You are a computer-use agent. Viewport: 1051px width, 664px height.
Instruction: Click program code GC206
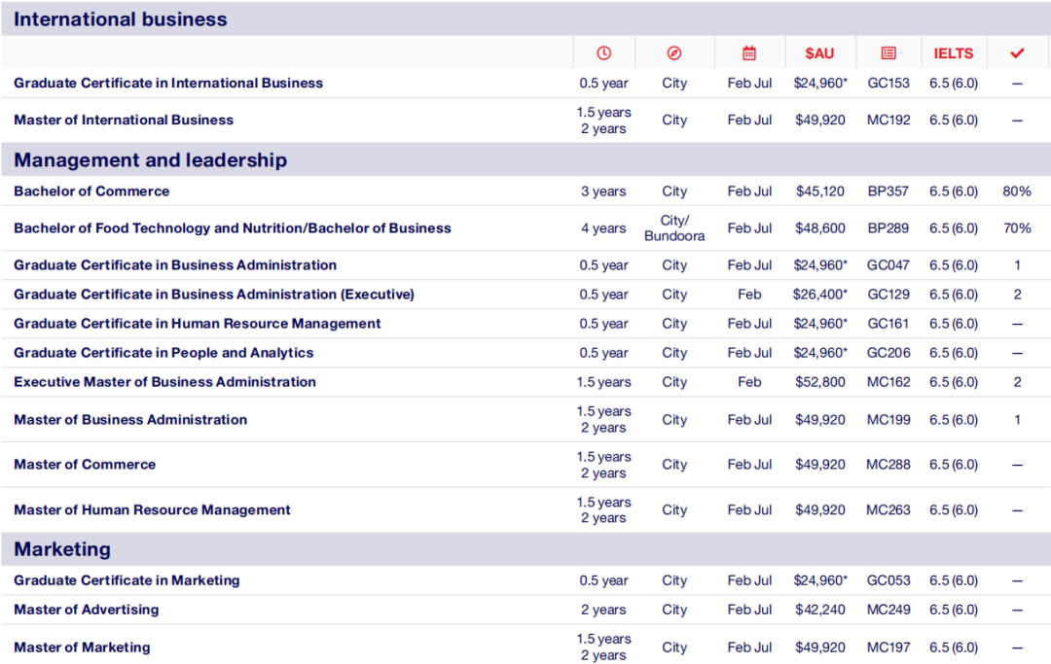(x=888, y=353)
